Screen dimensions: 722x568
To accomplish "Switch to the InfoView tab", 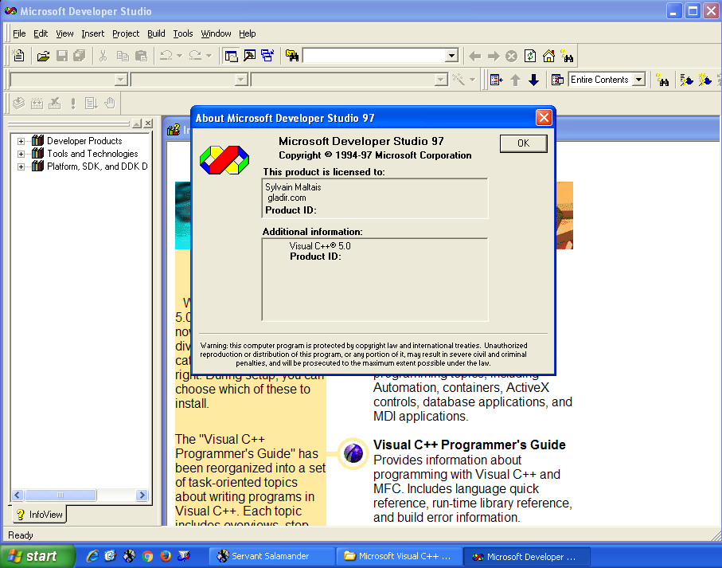I will (38, 515).
